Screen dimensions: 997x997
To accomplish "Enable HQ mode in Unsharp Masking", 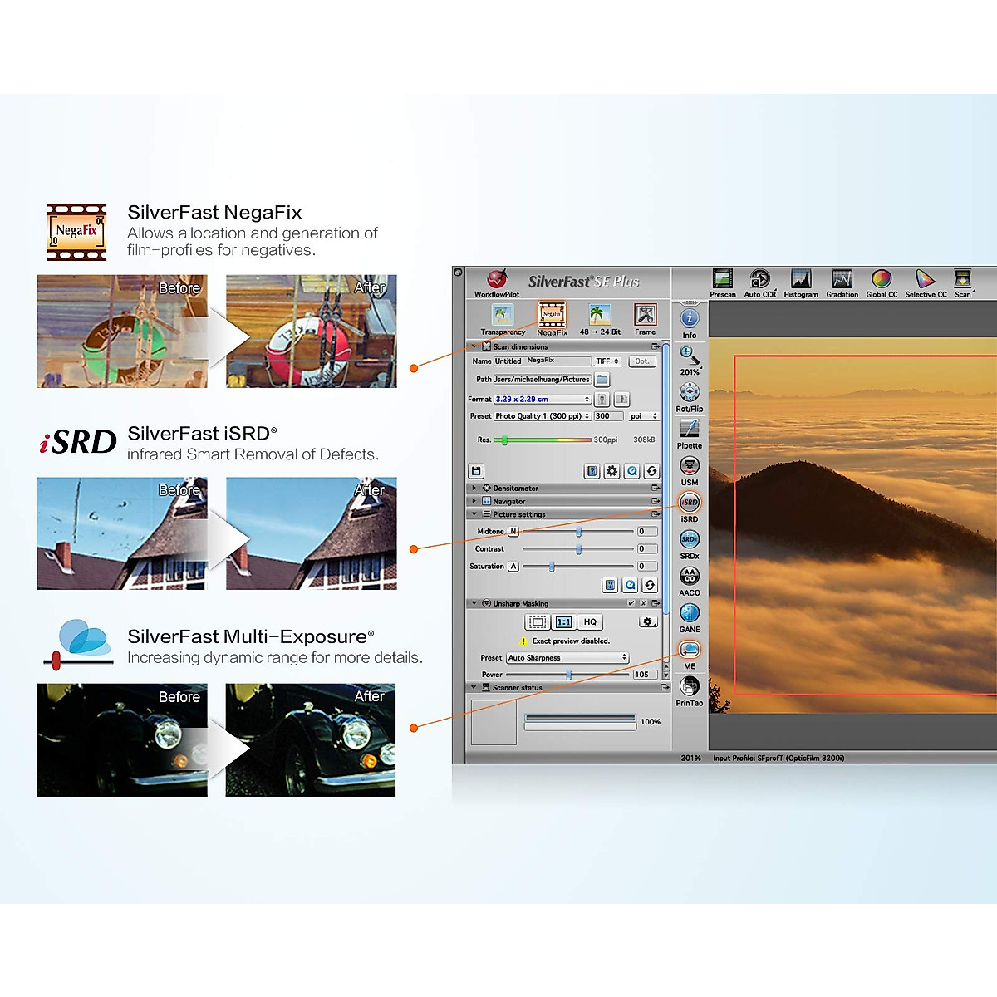I will 590,621.
